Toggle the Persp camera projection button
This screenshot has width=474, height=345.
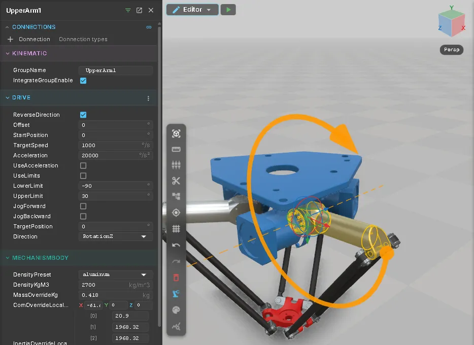click(451, 50)
